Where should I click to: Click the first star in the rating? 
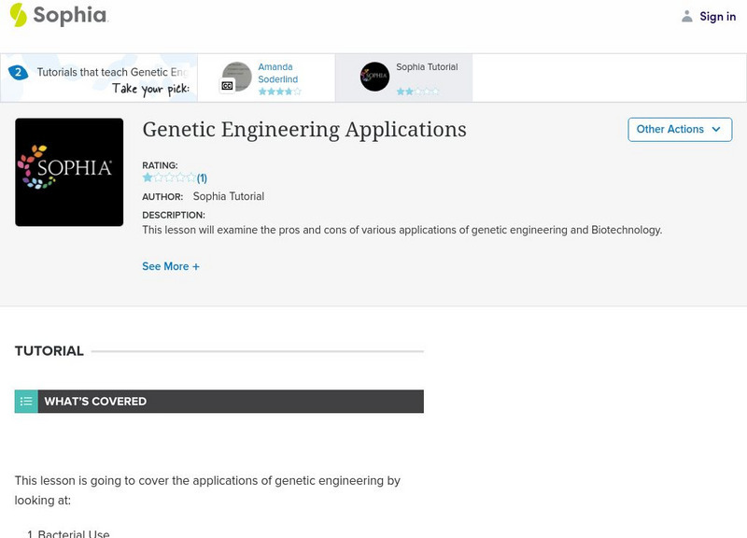coord(148,177)
